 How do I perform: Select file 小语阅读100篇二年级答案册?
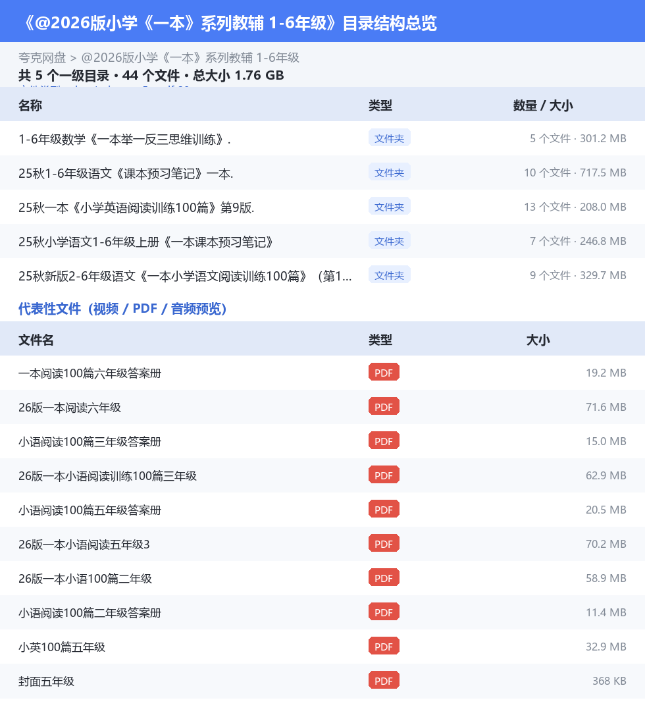[90, 613]
